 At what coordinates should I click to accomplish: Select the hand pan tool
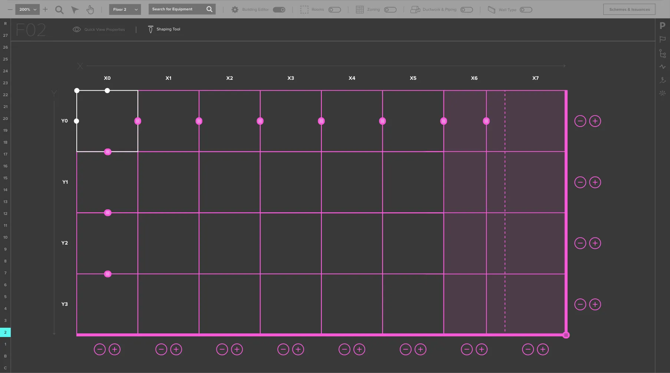coord(90,10)
